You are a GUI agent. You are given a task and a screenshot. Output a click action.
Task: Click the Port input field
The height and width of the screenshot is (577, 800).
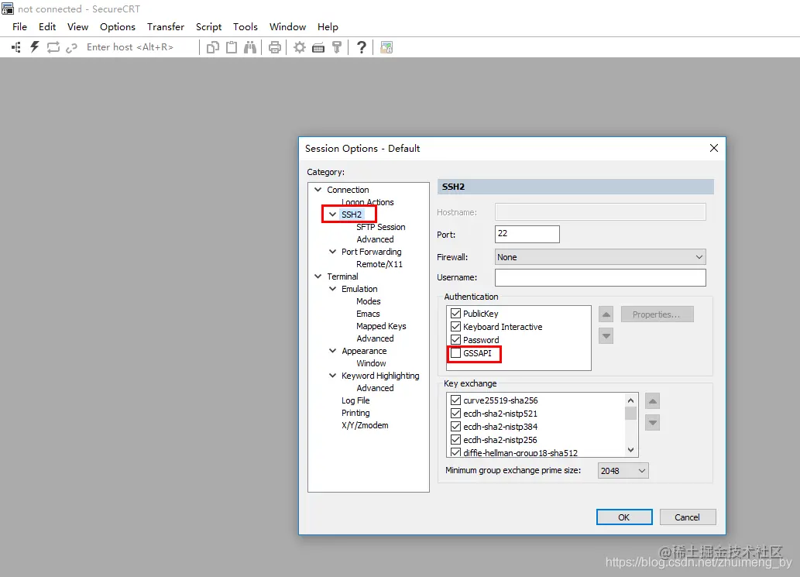(527, 234)
